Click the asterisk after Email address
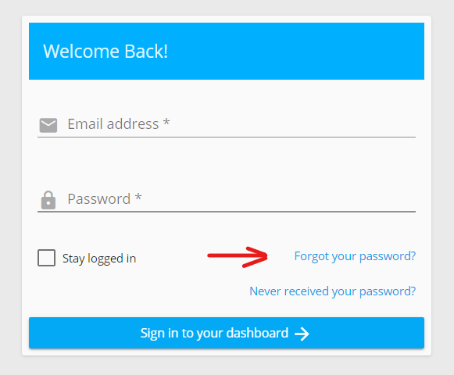 pos(166,122)
